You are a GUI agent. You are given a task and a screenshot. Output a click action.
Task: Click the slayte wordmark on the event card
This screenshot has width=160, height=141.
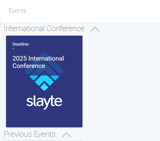pos(44,102)
